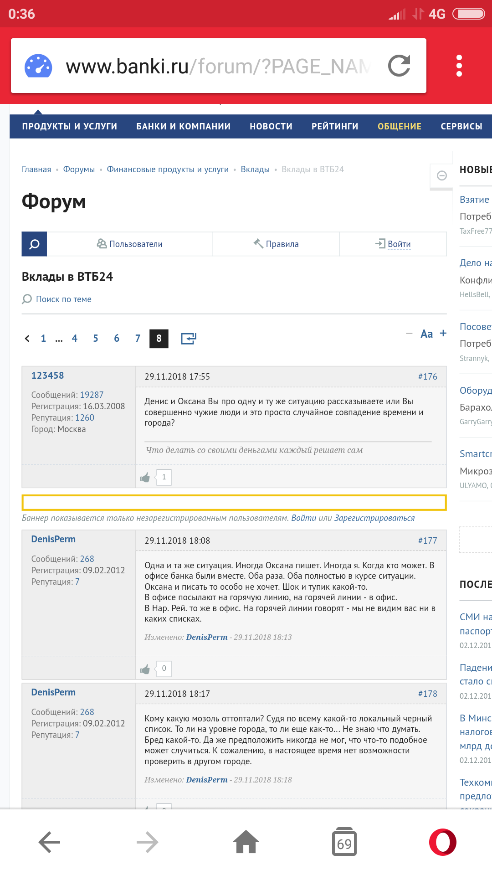Go to forum page 1
The height and width of the screenshot is (875, 492).
tap(43, 338)
